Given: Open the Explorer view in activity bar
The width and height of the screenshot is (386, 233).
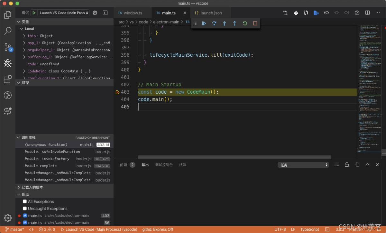Looking at the screenshot, I should click(8, 15).
